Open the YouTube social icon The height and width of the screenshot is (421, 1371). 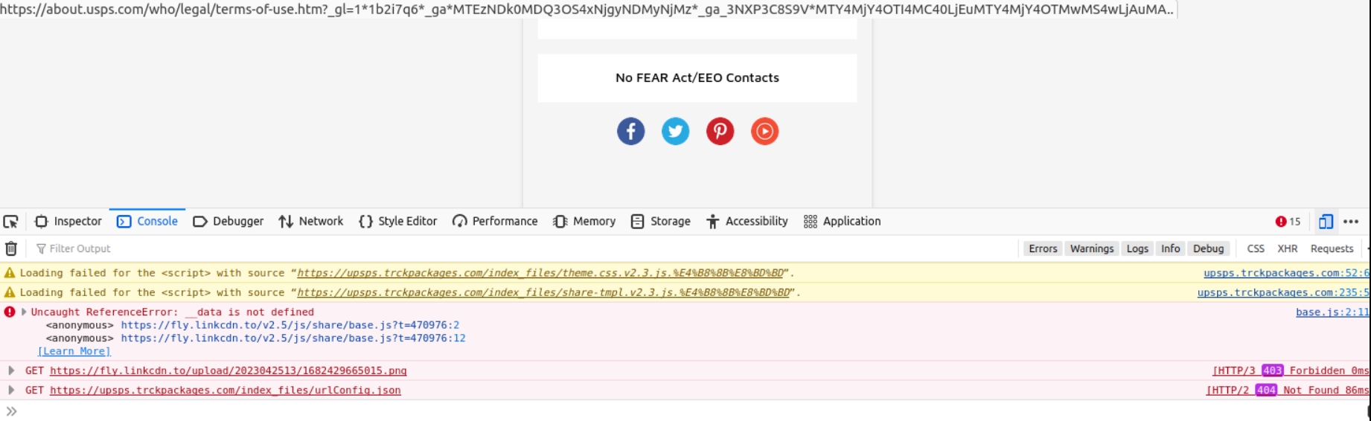coord(764,132)
